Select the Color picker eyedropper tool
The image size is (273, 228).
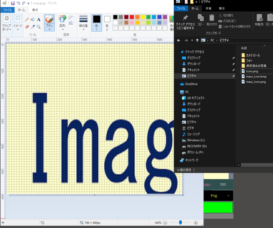[33, 26]
